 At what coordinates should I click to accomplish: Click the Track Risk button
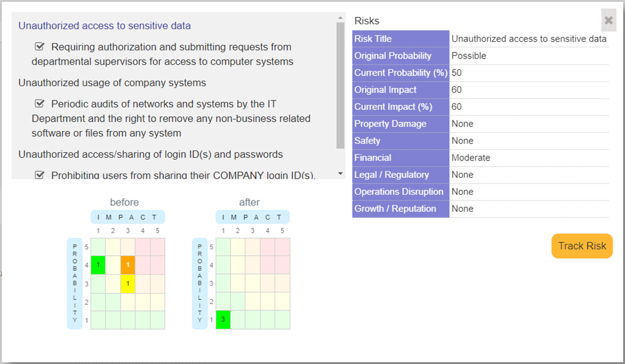point(582,246)
